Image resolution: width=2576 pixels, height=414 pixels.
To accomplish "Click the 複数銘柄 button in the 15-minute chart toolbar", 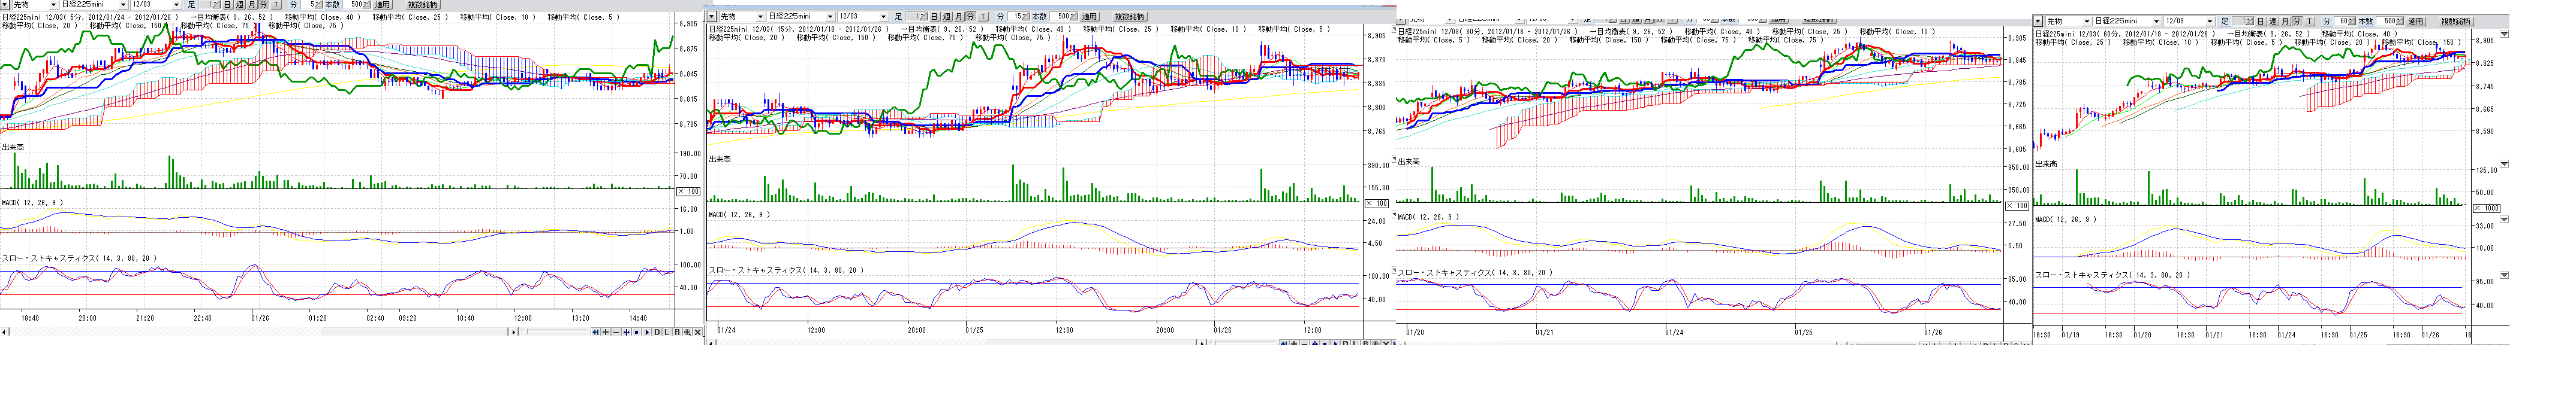I will click(1130, 16).
